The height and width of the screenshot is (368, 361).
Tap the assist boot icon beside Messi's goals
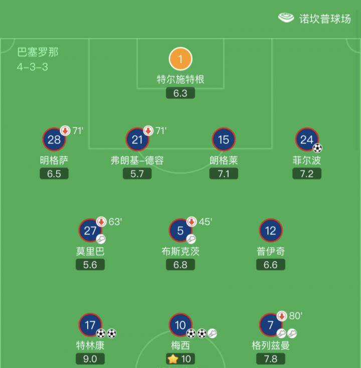[x=213, y=333]
